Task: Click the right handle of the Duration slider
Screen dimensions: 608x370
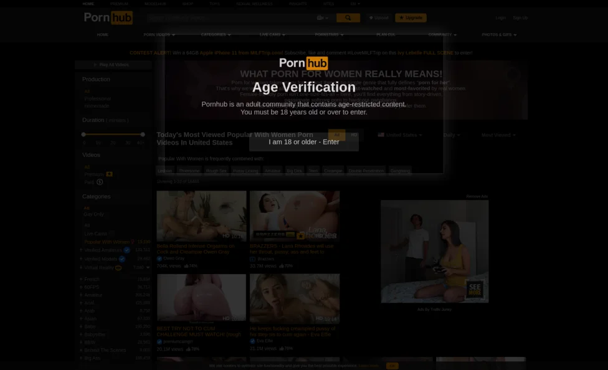Action: pos(143,135)
